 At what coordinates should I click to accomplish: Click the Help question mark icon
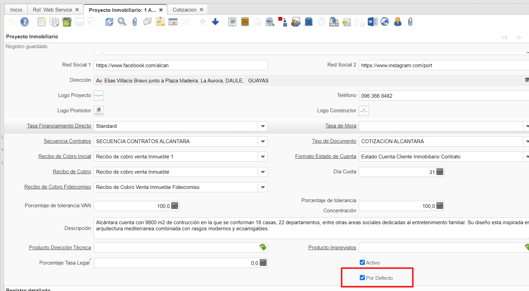[x=24, y=22]
